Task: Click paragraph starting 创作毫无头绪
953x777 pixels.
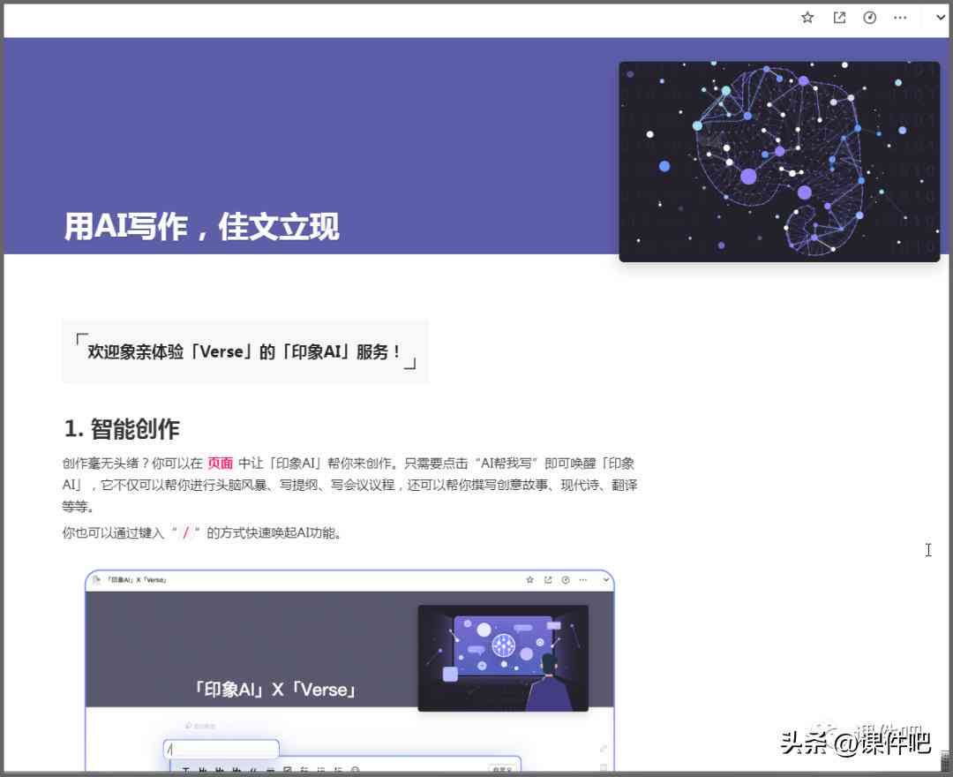Action: pos(350,485)
